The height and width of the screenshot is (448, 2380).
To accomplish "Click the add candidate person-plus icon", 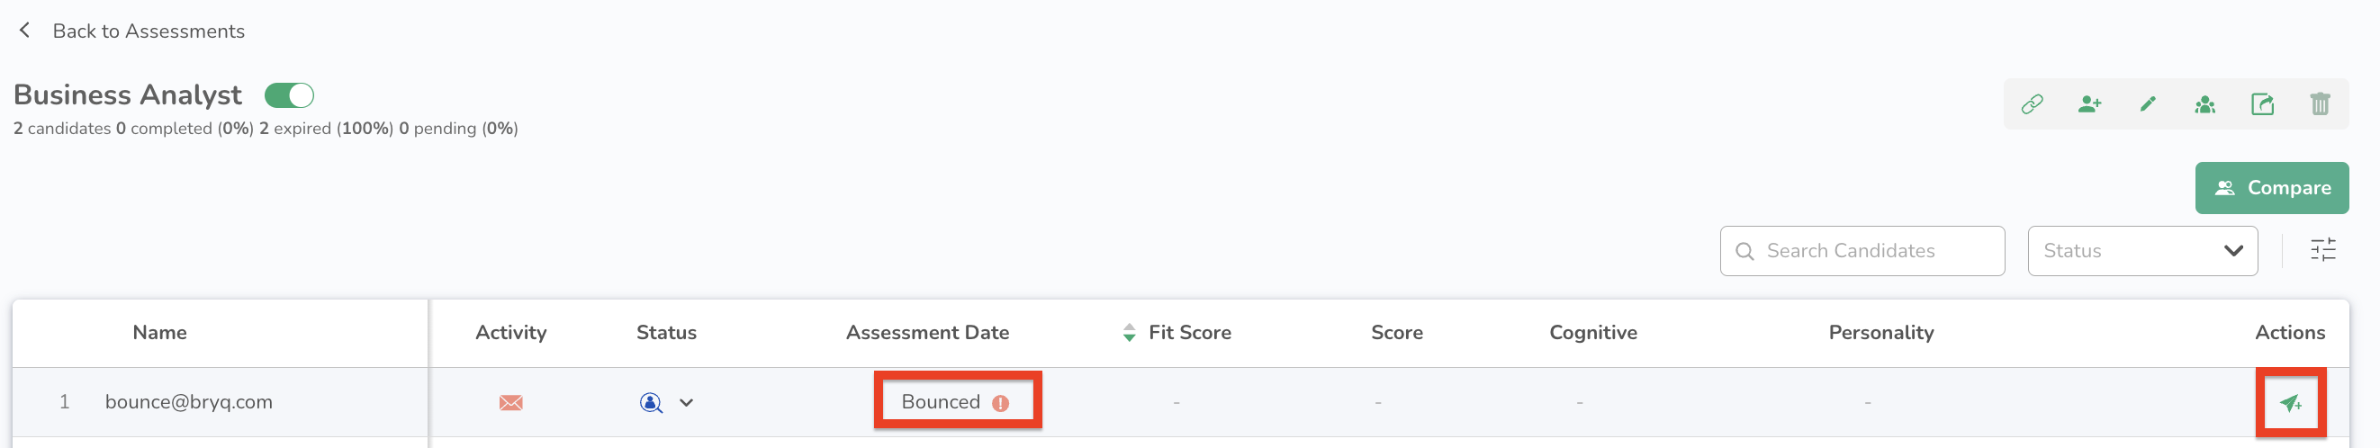I will 2089,104.
